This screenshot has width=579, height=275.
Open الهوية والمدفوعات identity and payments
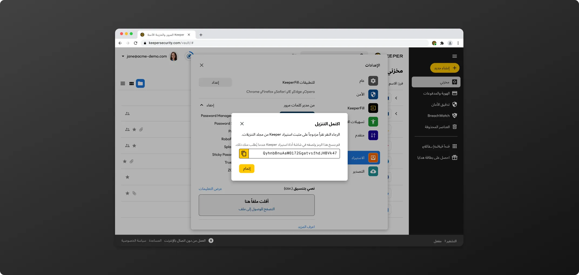(440, 93)
